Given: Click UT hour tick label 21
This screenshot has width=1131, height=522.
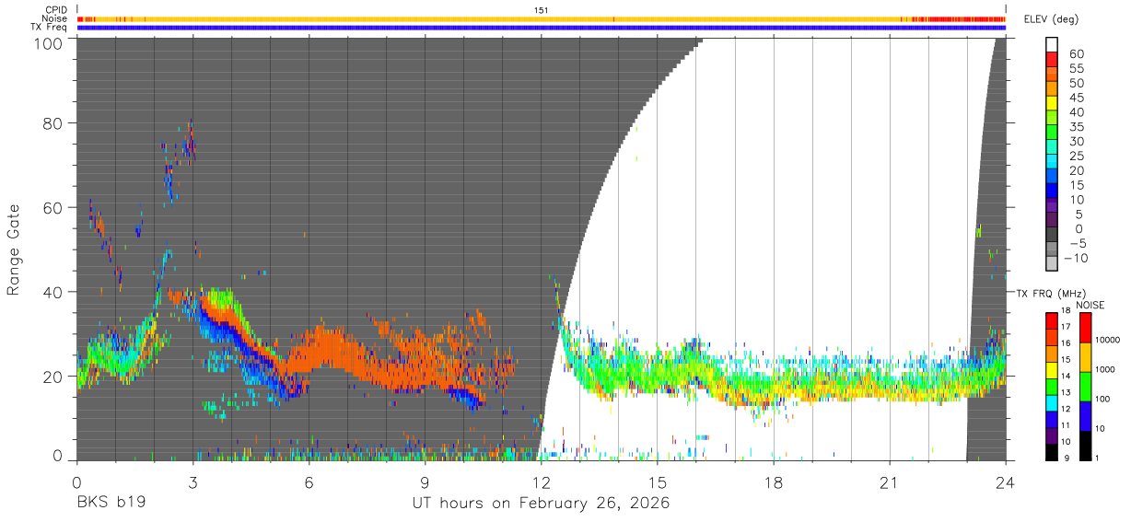Looking at the screenshot, I should [890, 482].
